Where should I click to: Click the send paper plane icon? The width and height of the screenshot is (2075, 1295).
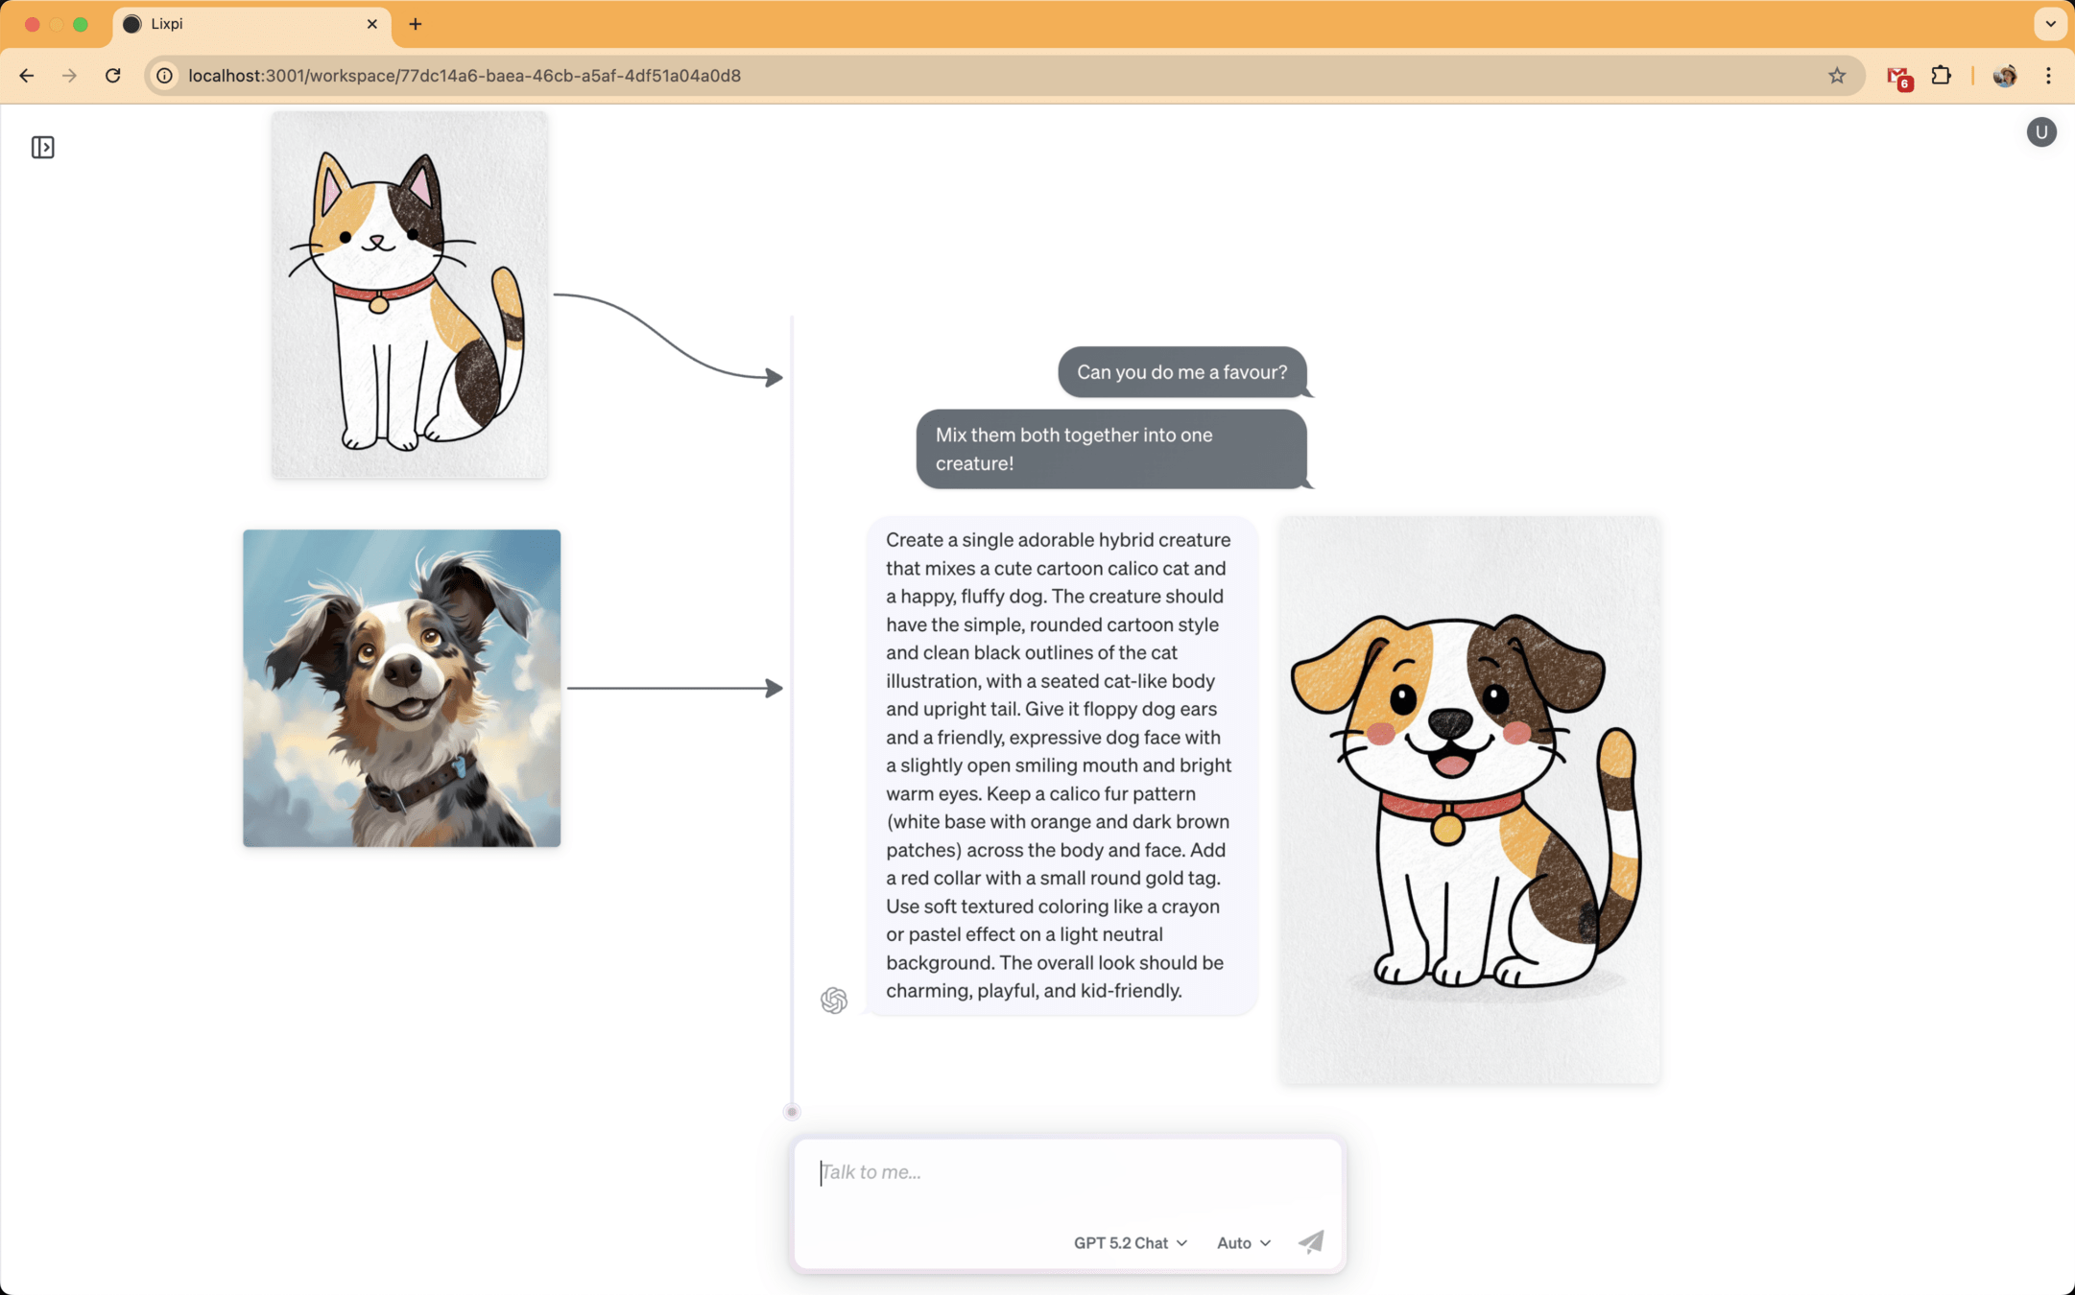coord(1311,1241)
